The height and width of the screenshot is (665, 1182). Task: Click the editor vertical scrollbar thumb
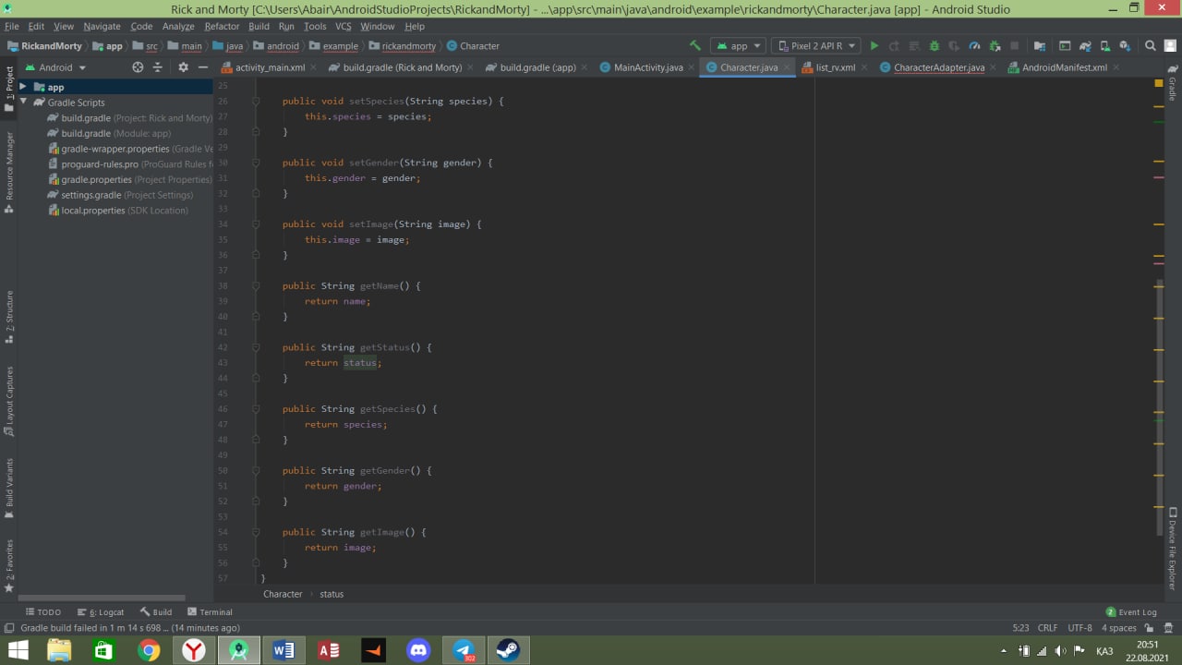pyautogui.click(x=1159, y=406)
